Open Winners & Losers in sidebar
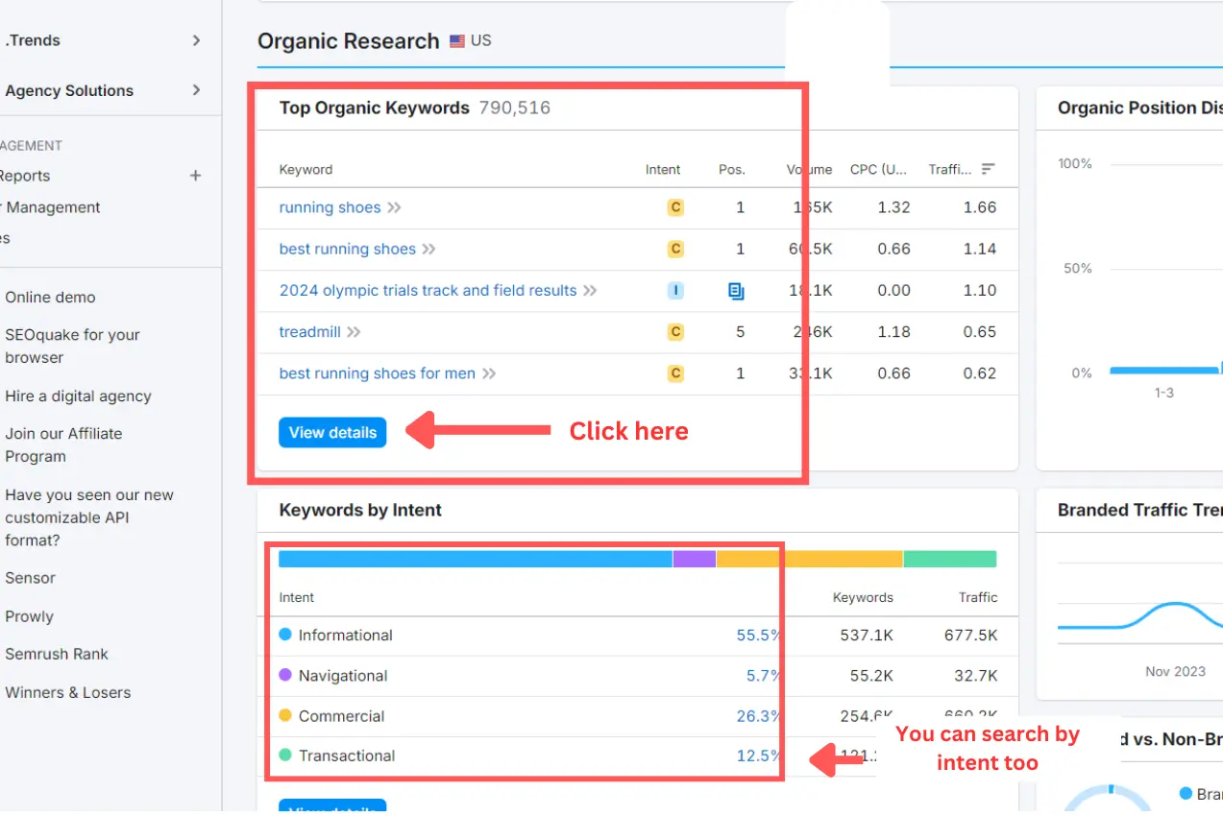The width and height of the screenshot is (1223, 816). 67,692
